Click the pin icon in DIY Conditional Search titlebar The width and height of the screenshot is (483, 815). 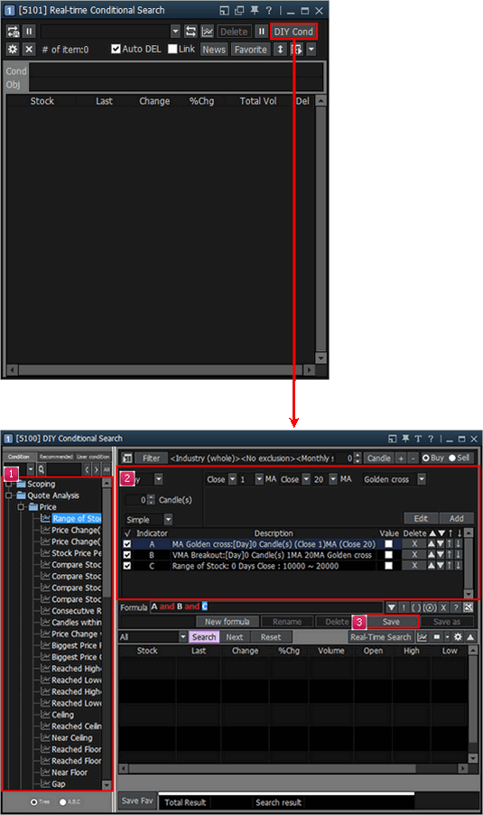tap(405, 439)
